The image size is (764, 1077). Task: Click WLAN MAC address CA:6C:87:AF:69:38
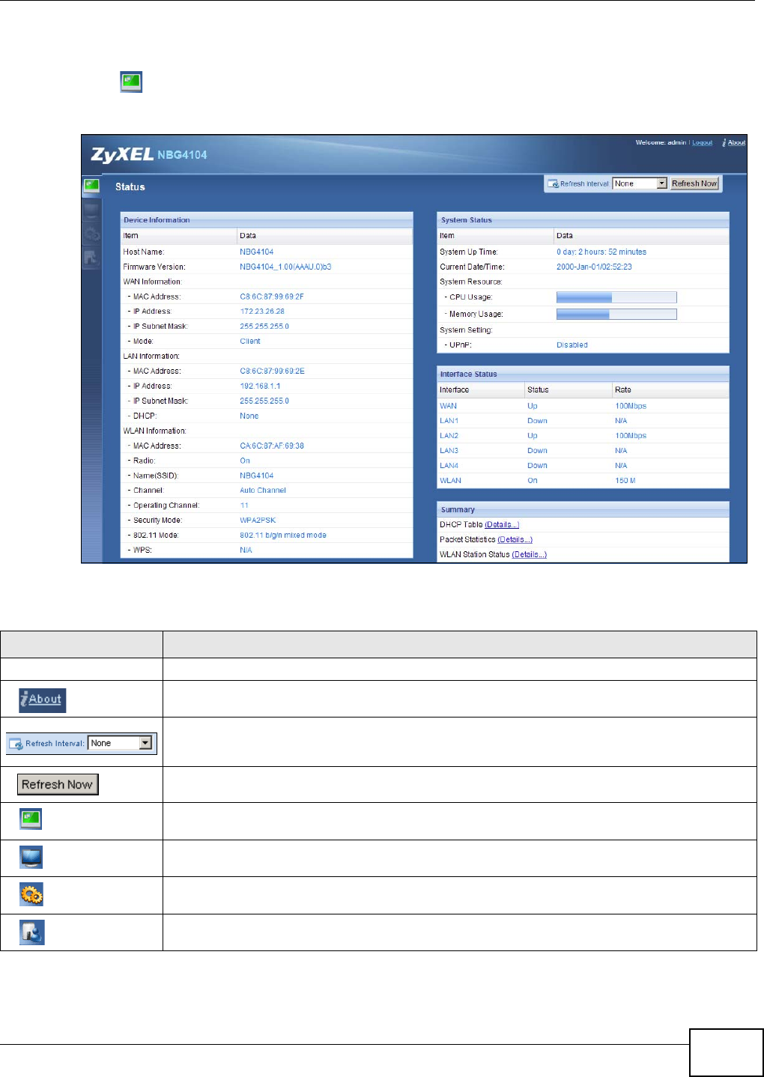tap(272, 446)
